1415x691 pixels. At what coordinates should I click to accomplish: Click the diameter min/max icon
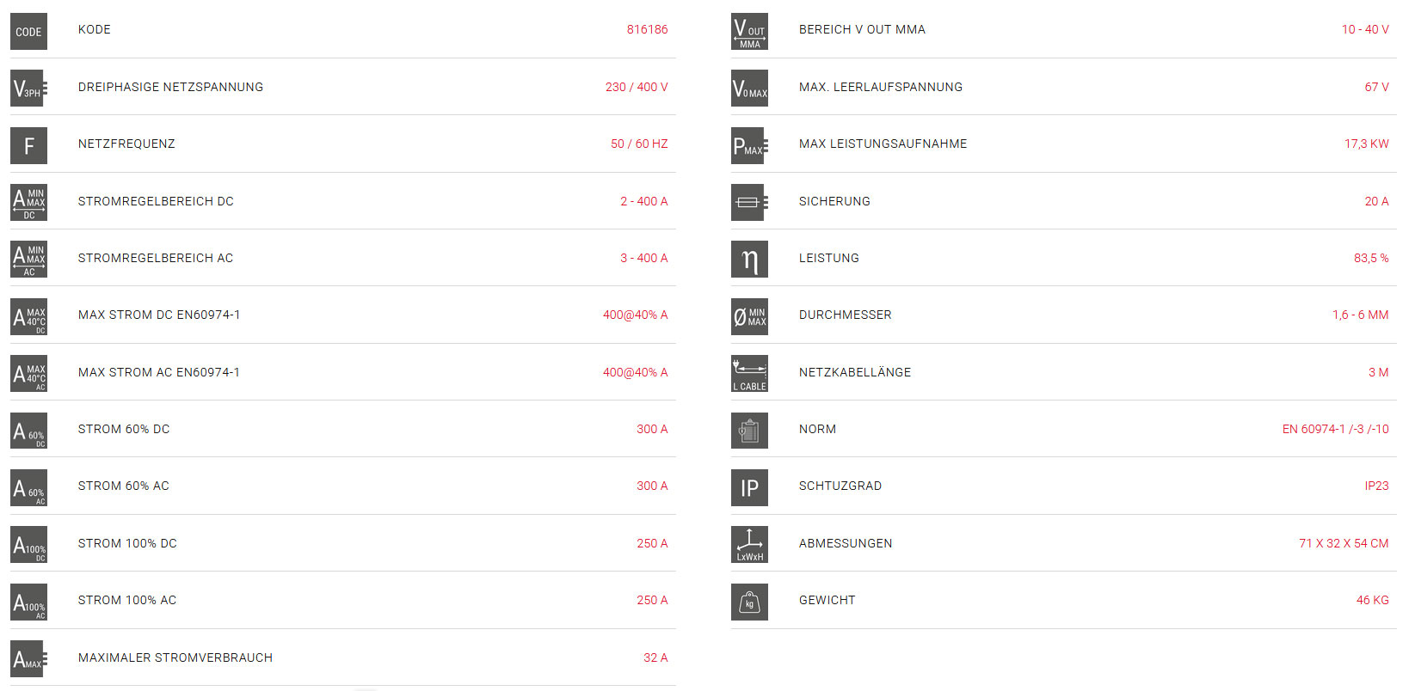(749, 316)
